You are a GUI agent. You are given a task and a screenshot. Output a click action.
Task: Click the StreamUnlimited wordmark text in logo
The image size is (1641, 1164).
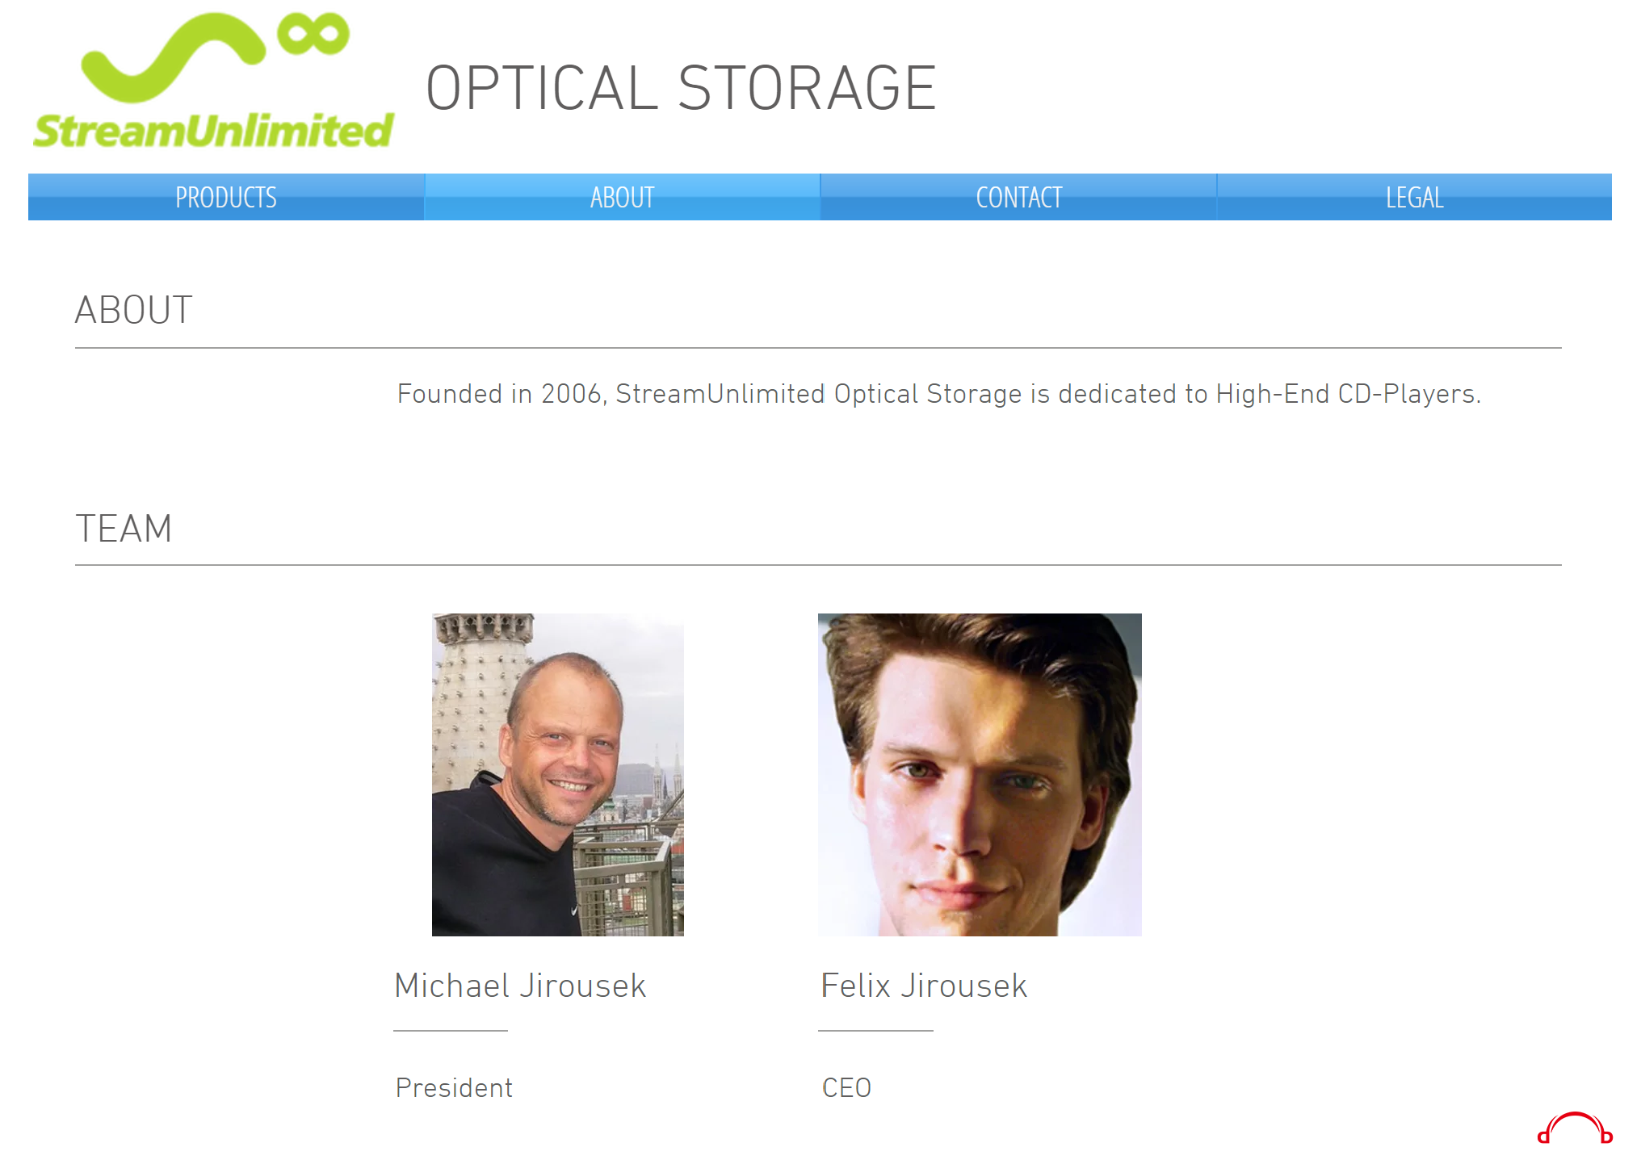[x=213, y=130]
